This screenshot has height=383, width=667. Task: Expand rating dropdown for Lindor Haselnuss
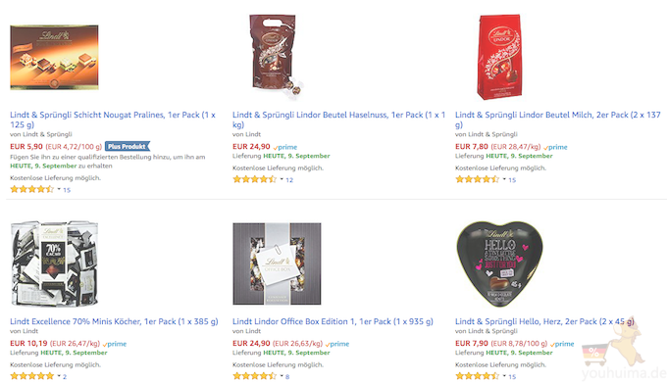pyautogui.click(x=282, y=179)
